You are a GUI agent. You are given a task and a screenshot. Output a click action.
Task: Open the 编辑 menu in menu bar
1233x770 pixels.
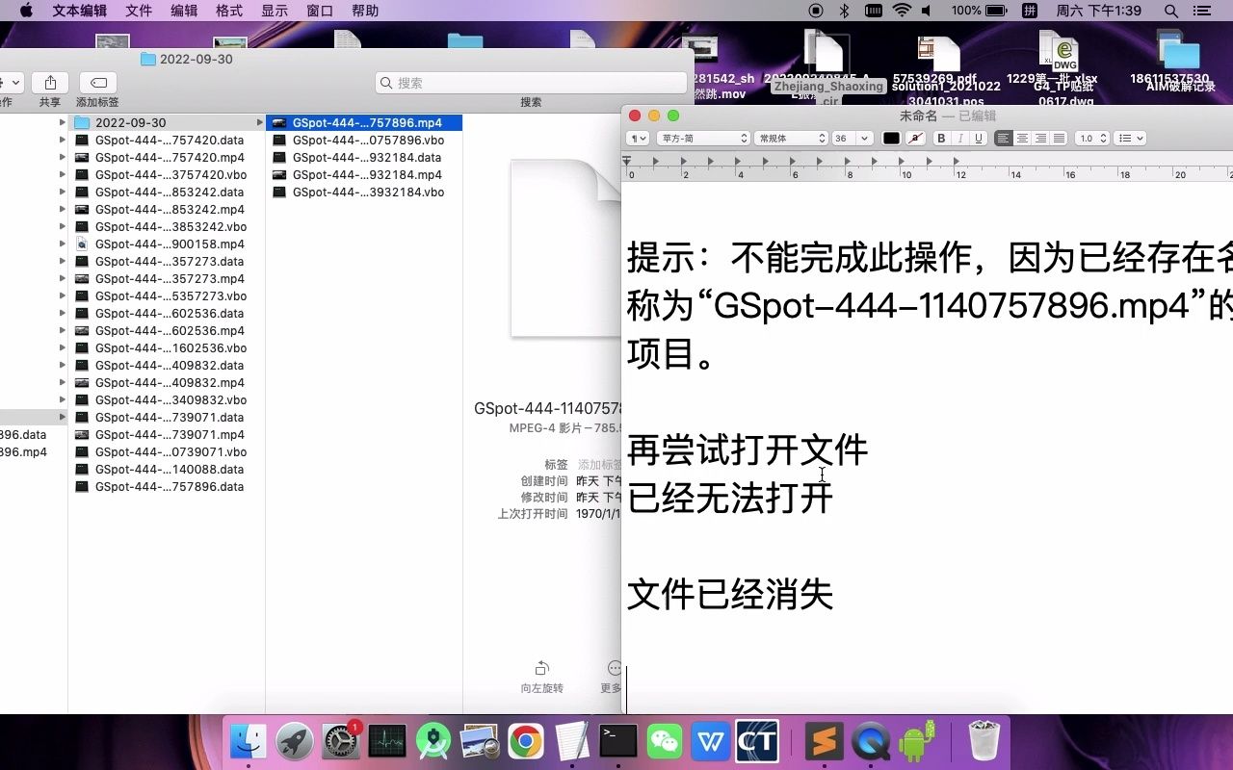point(183,11)
